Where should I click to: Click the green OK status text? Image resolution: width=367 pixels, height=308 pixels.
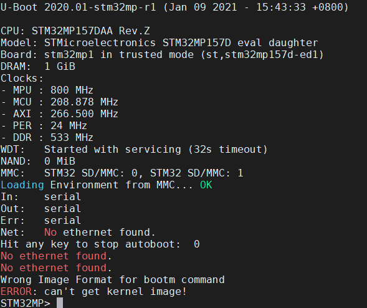206,185
